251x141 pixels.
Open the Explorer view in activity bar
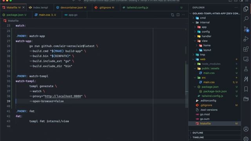(x=246, y=9)
